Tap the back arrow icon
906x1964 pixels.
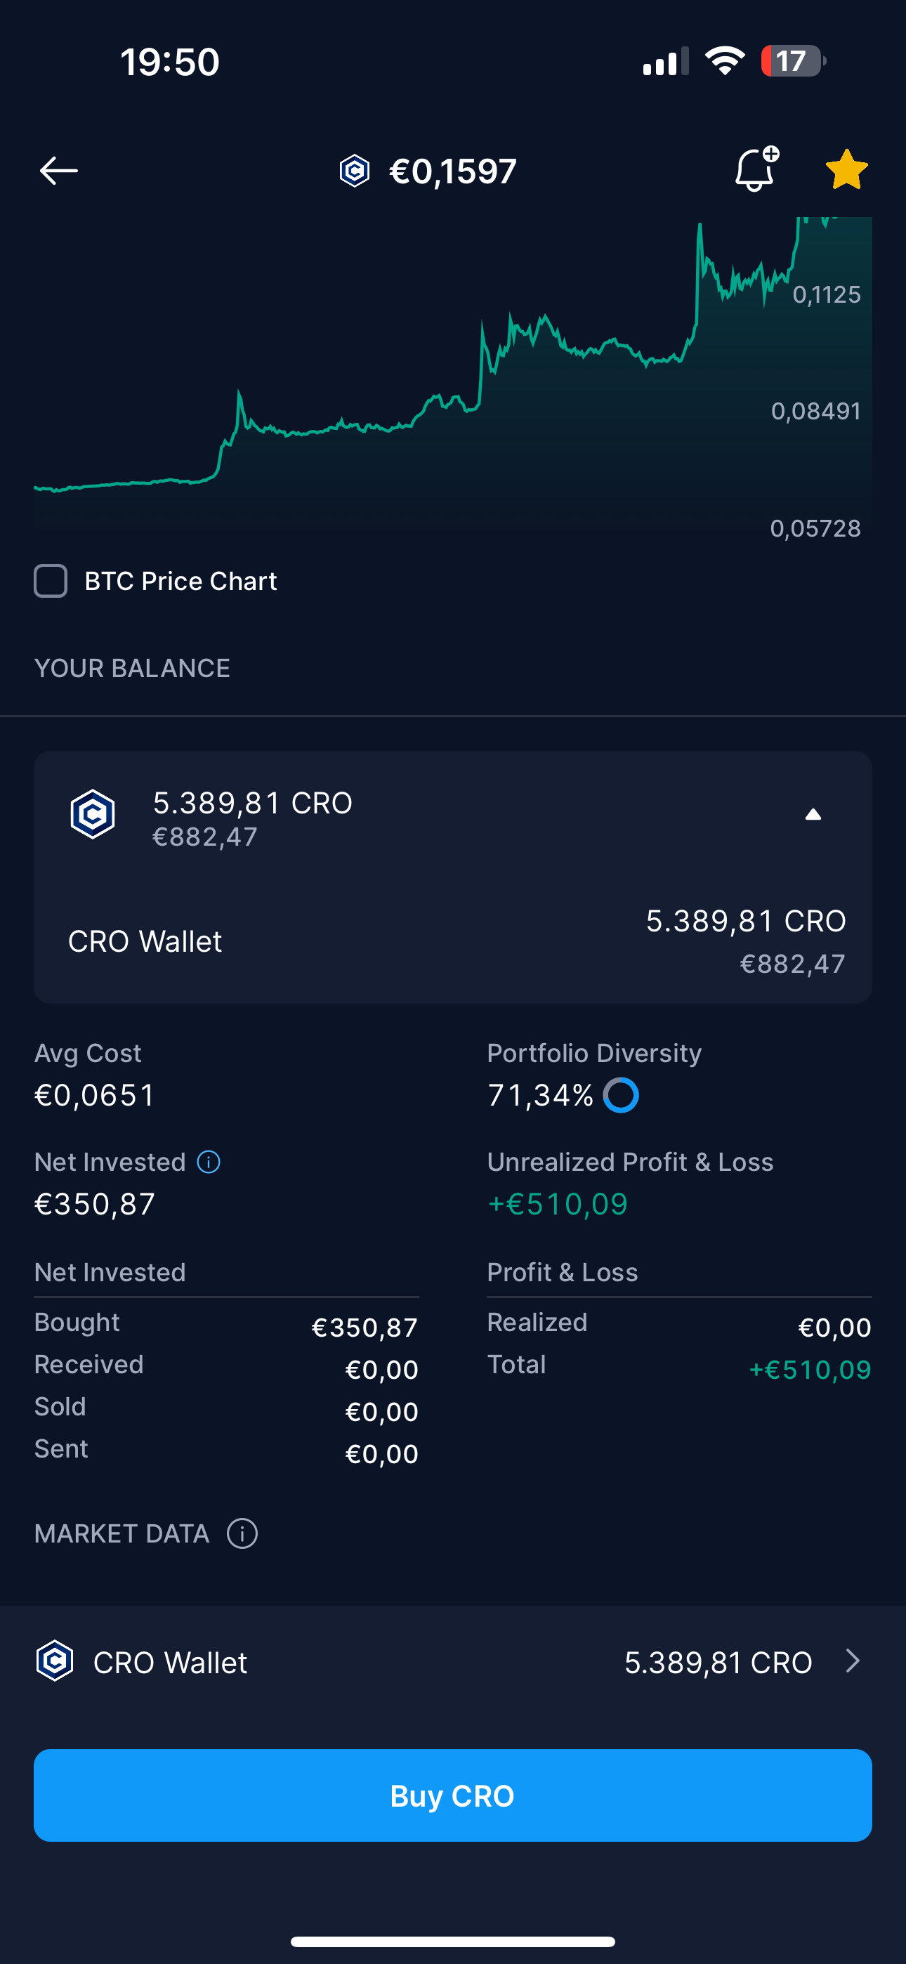[59, 170]
